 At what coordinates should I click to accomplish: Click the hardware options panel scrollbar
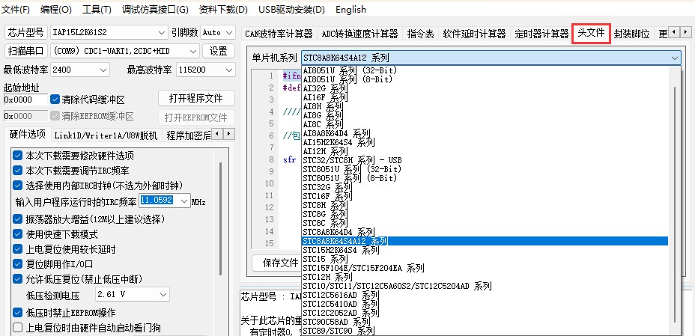(221, 219)
